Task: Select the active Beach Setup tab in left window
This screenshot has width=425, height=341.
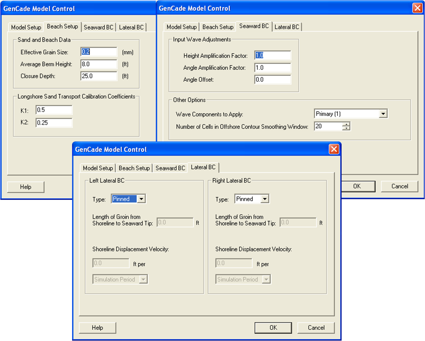Action: coord(62,26)
